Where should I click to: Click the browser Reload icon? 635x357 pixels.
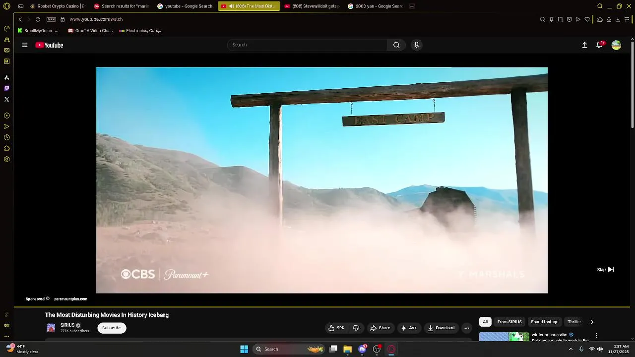38,19
